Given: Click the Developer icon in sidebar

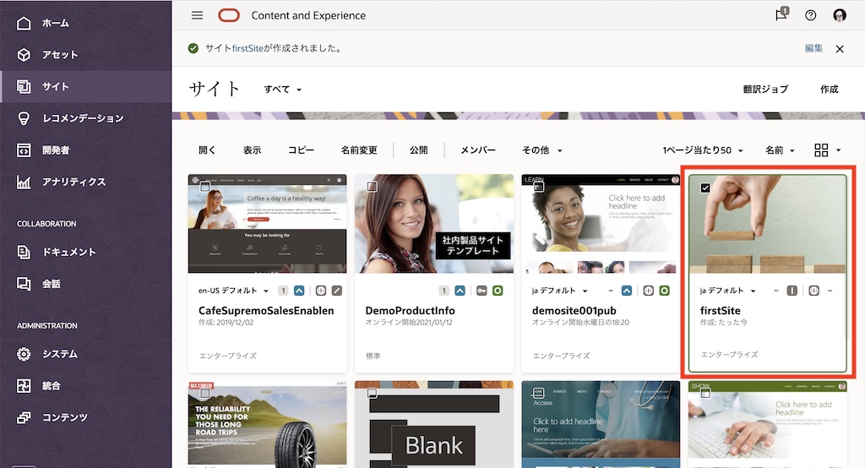Looking at the screenshot, I should click(24, 150).
